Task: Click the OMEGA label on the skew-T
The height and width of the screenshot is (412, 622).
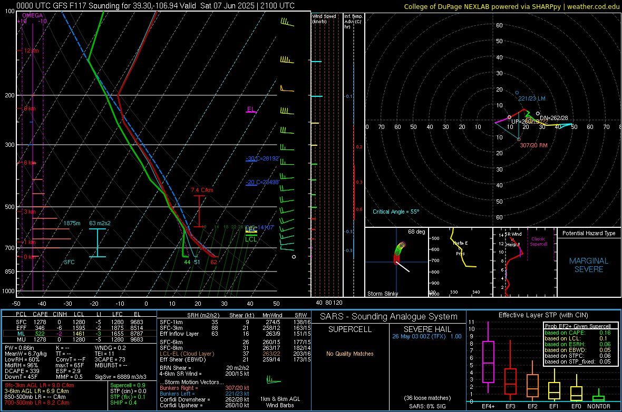Action: pyautogui.click(x=33, y=15)
